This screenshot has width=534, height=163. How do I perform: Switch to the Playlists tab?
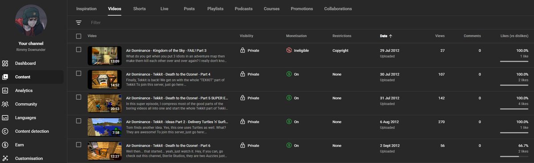click(215, 8)
